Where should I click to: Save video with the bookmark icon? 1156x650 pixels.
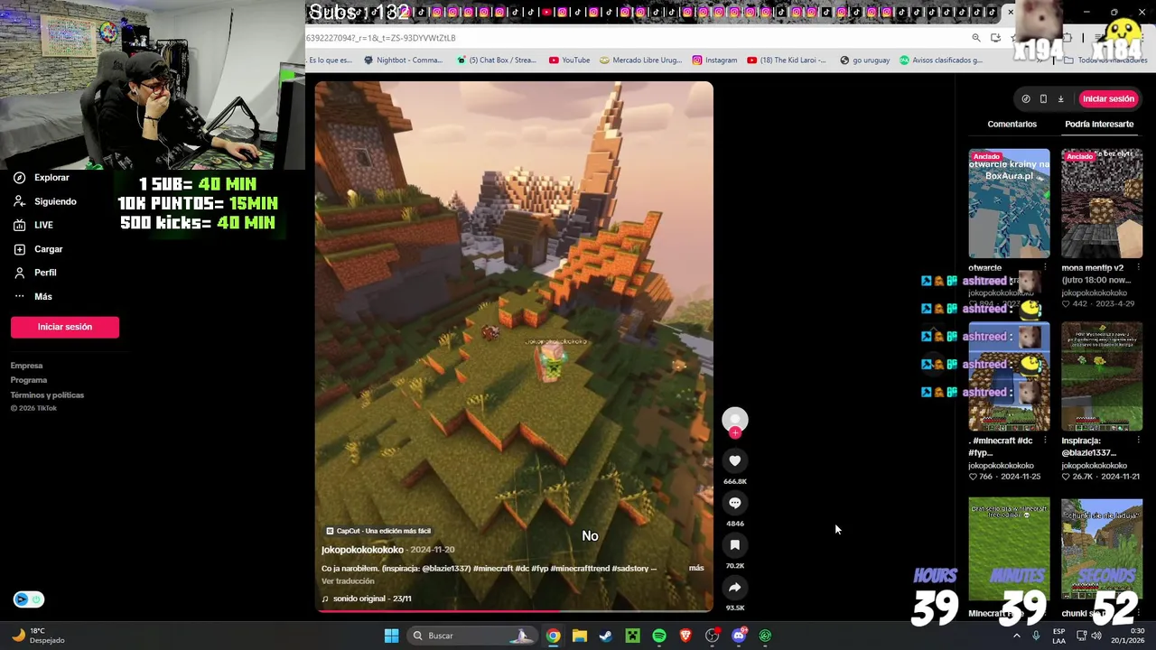(x=735, y=545)
